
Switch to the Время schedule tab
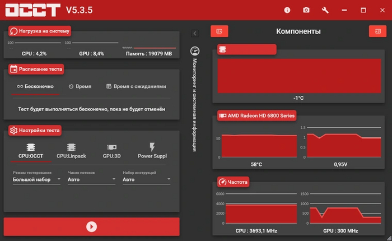(80, 86)
